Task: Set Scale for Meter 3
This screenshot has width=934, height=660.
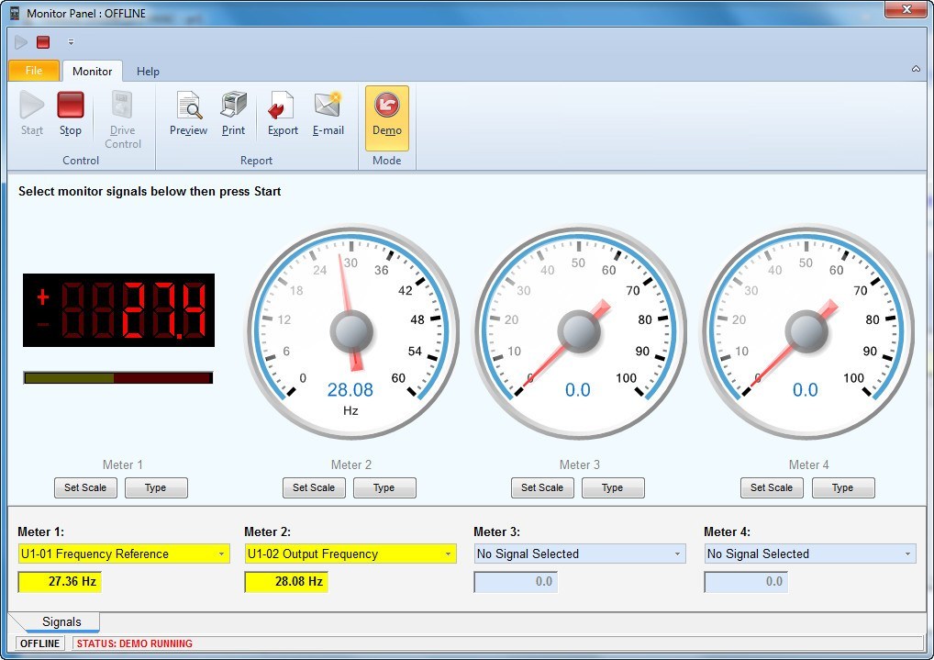Action: [x=542, y=487]
